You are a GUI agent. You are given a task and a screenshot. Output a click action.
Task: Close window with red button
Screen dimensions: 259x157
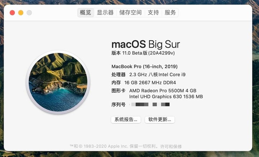coord(12,13)
